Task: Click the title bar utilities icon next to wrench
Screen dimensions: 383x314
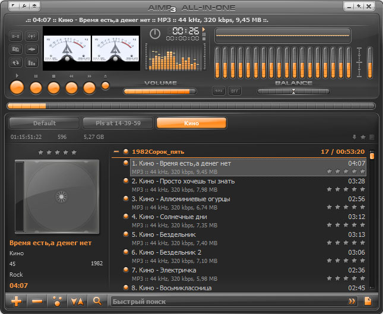Action: (x=34, y=6)
